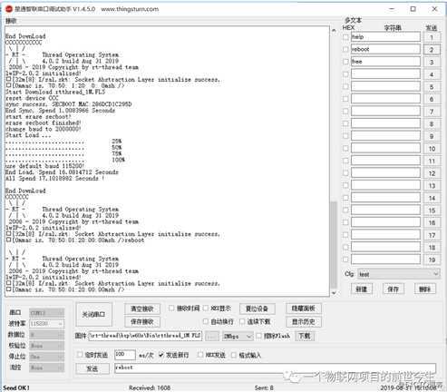Click the multi-text field containing 'help'
This screenshot has height=392, width=447.
pyautogui.click(x=385, y=37)
